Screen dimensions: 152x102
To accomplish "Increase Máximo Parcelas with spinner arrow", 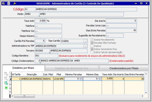I will click(81, 78).
